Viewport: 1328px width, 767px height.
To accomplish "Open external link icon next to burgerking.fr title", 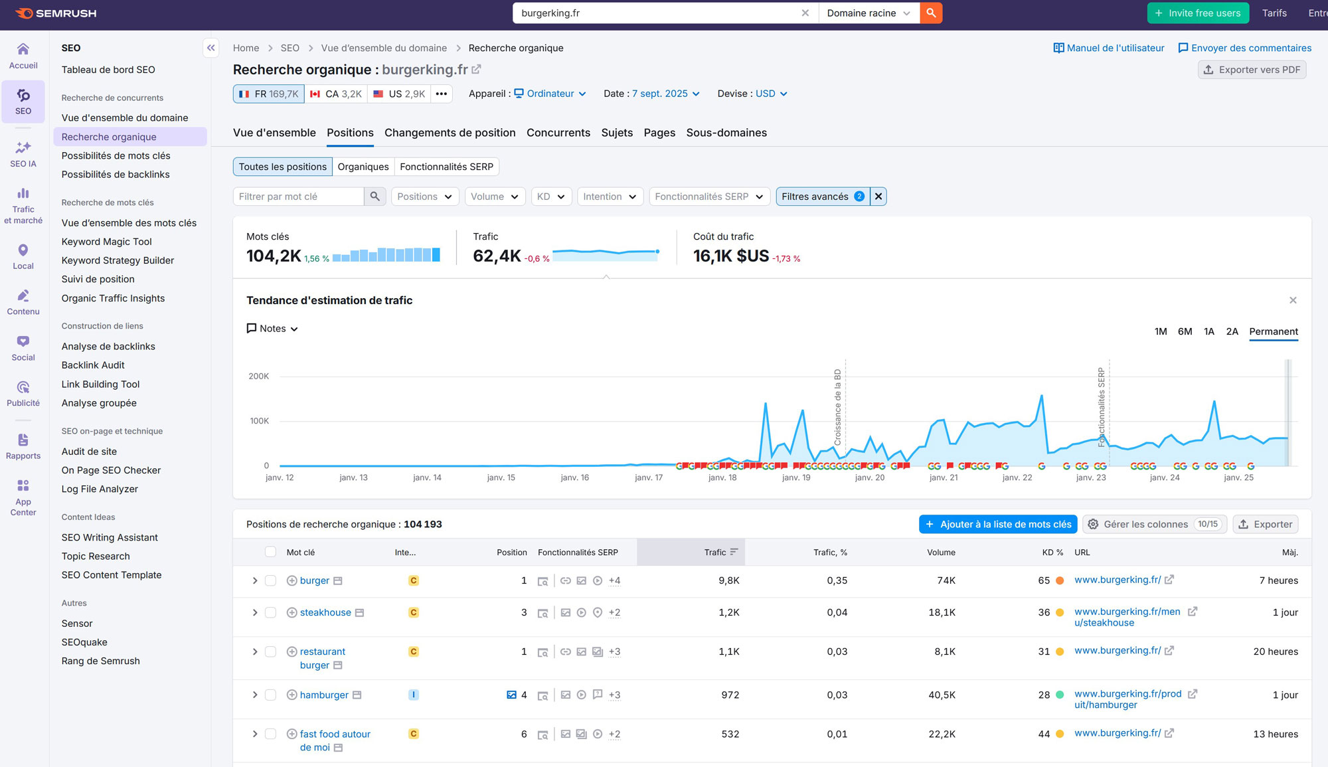I will (x=476, y=69).
